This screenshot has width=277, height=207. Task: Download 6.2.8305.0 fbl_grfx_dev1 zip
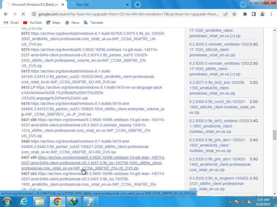click(218, 145)
